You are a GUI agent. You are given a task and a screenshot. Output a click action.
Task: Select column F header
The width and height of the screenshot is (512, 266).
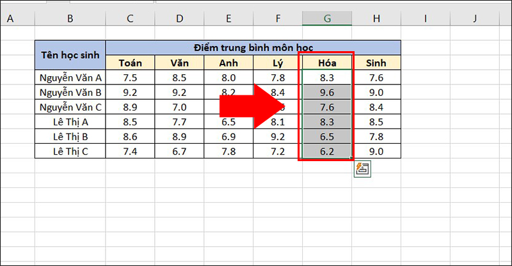pos(278,19)
